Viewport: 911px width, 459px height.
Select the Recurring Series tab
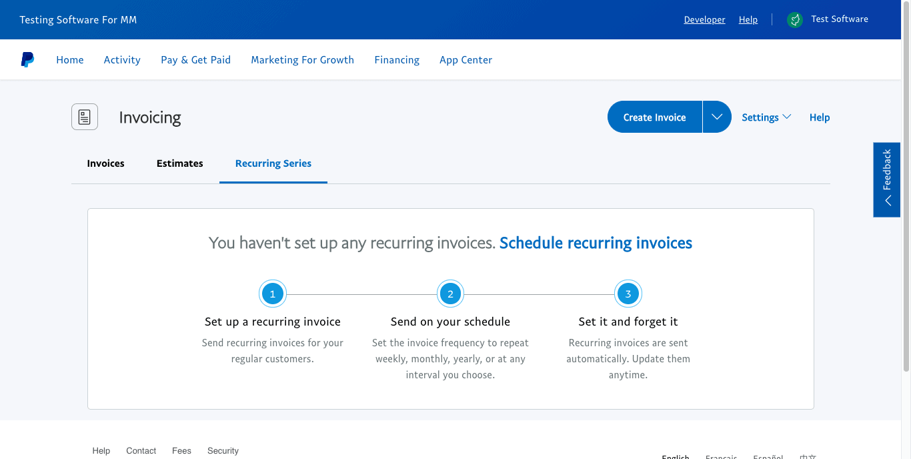[273, 163]
